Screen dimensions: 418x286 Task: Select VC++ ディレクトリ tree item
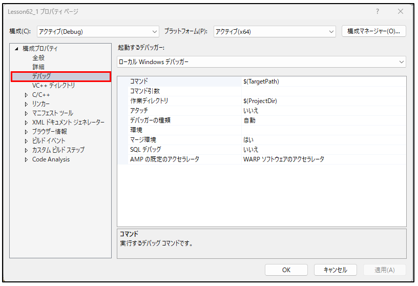tap(53, 86)
